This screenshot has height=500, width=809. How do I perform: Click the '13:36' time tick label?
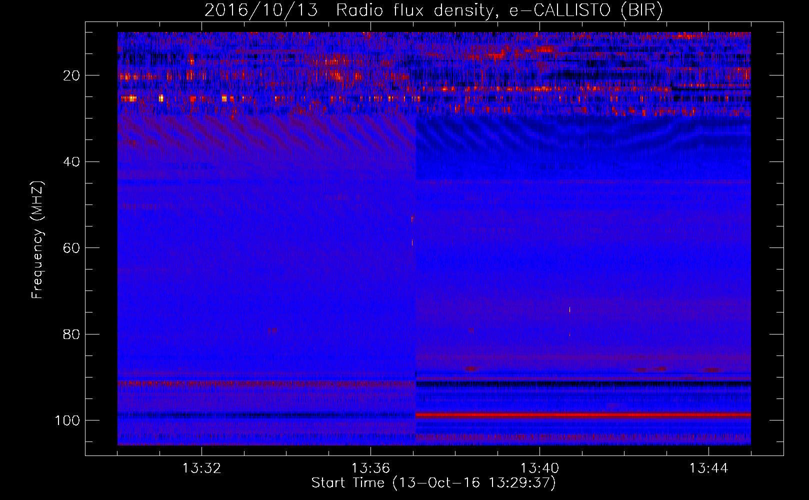click(370, 468)
